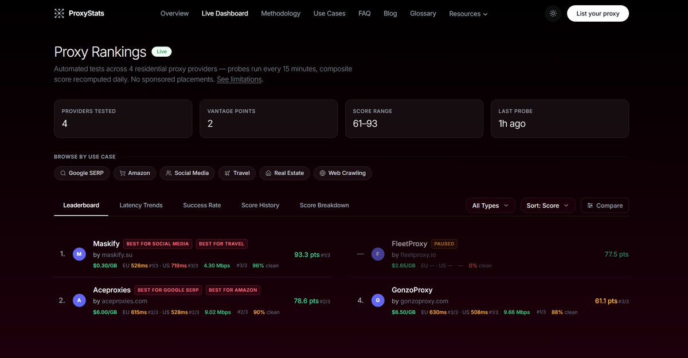688x358 pixels.
Task: Click the Providers Tested stat card
Action: click(123, 119)
